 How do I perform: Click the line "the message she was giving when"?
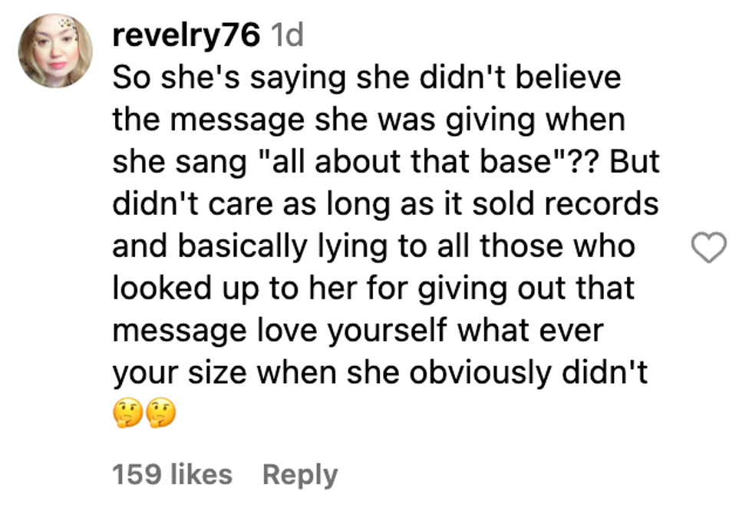(x=368, y=120)
